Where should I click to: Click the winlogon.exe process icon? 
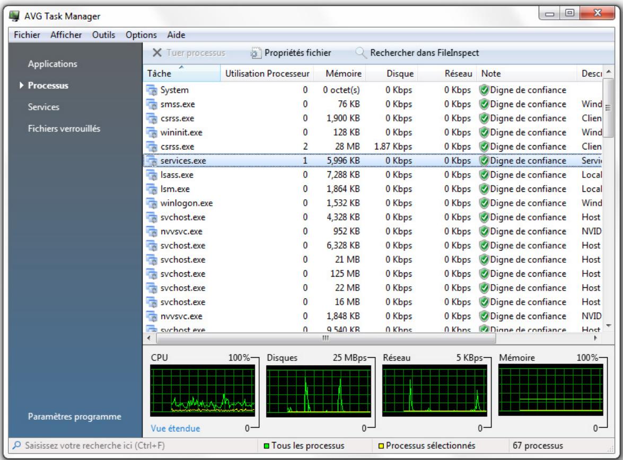(152, 204)
